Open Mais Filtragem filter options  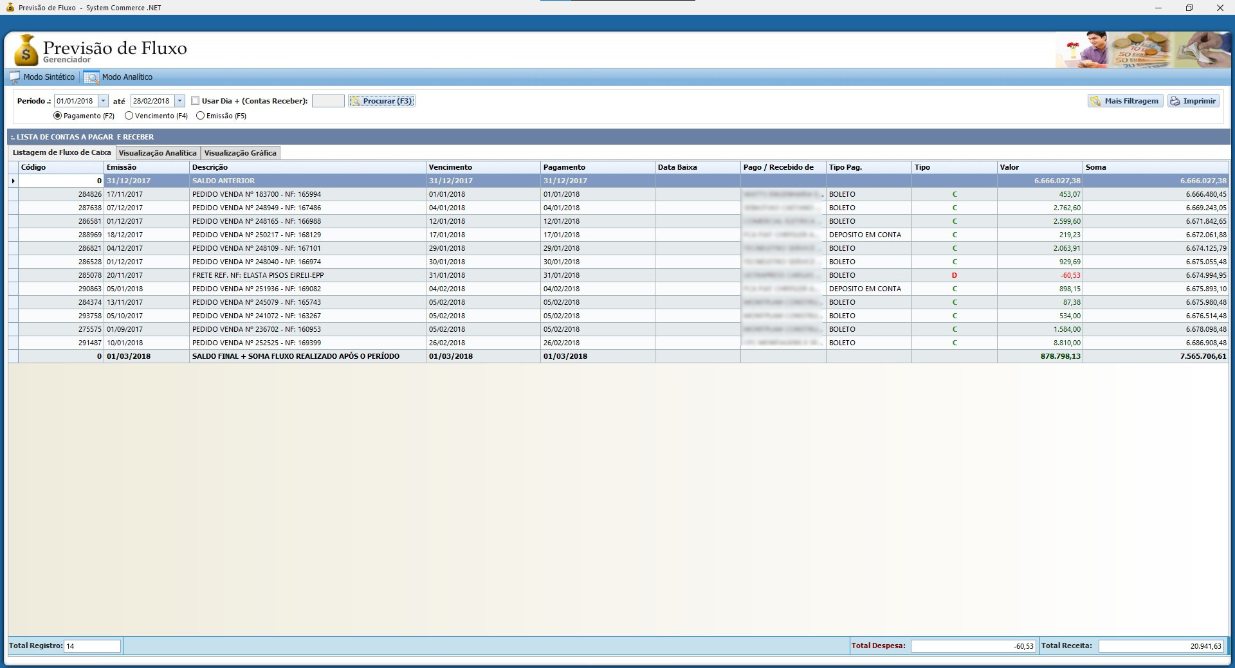(1125, 101)
